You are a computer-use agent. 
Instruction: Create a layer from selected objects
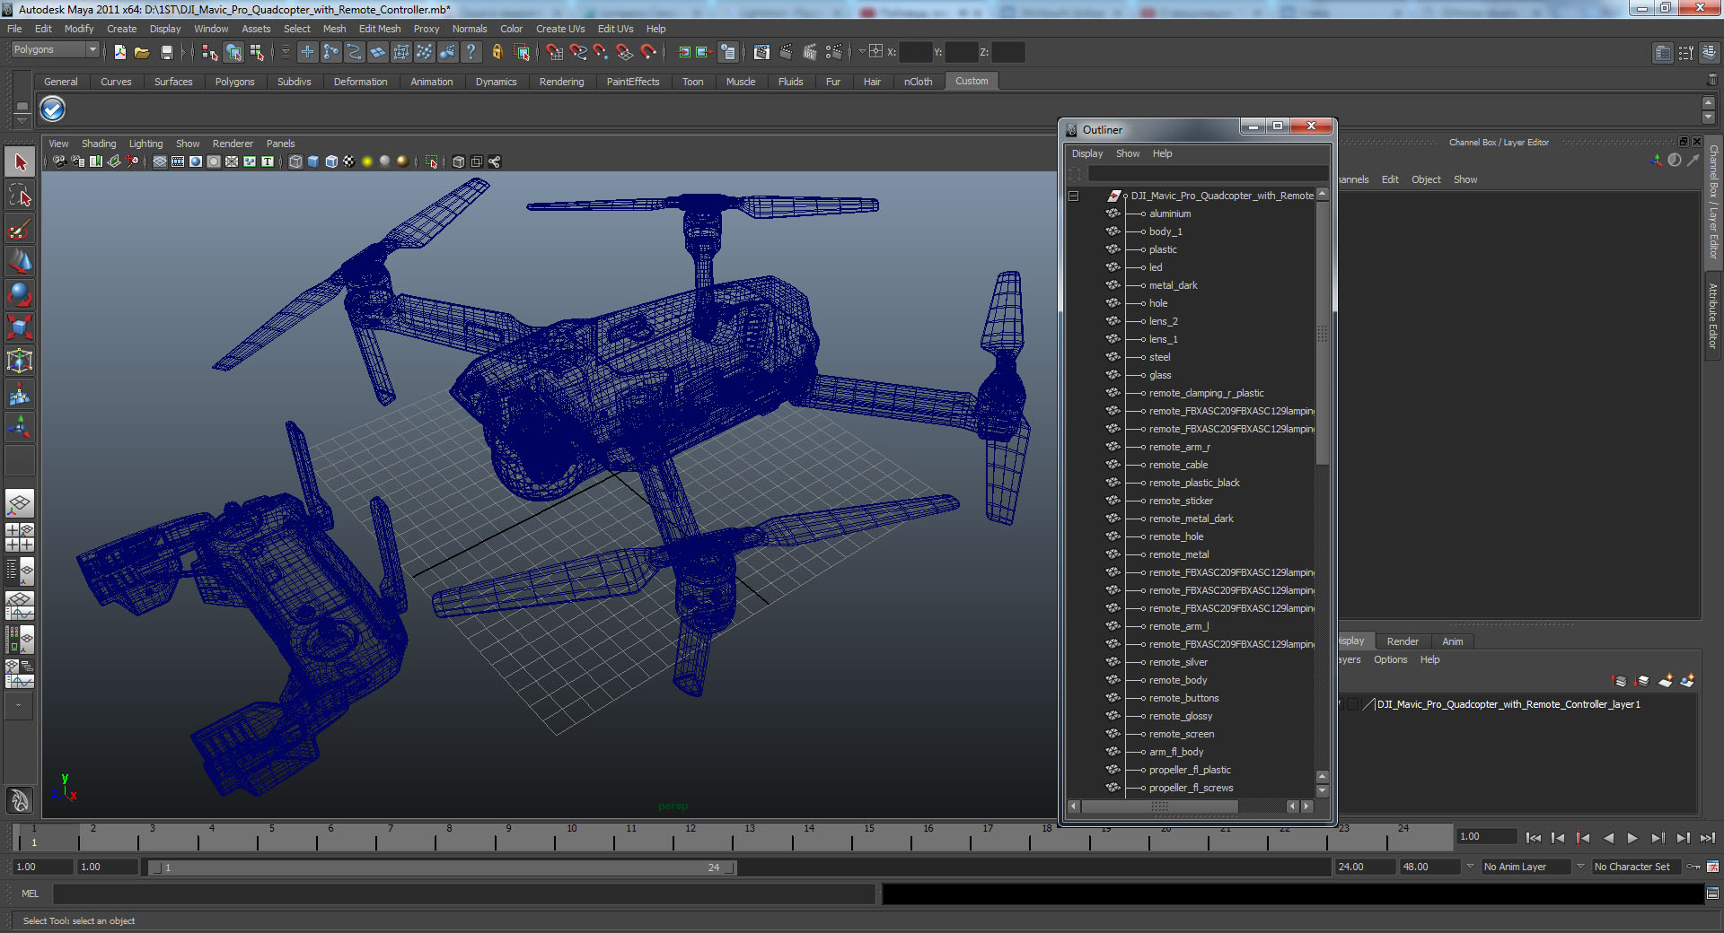[x=1686, y=681]
